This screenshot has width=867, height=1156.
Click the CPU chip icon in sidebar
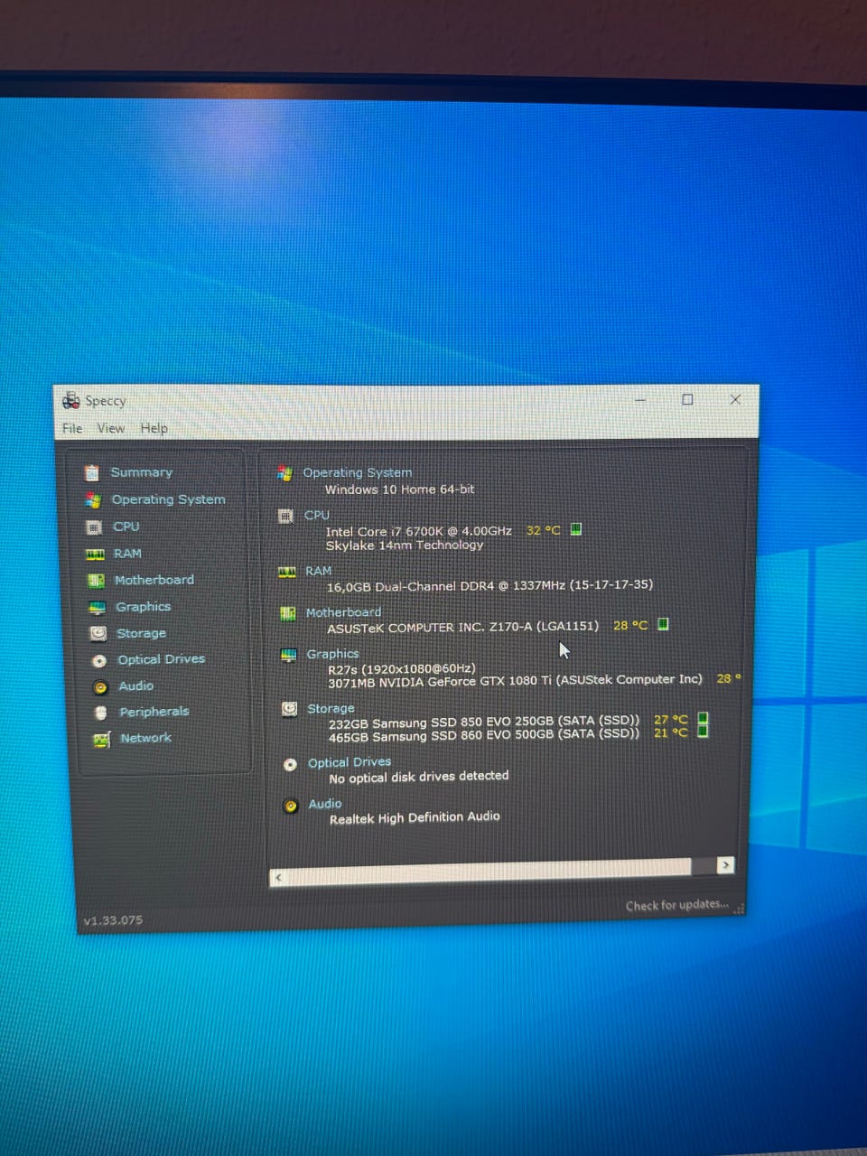pos(94,527)
